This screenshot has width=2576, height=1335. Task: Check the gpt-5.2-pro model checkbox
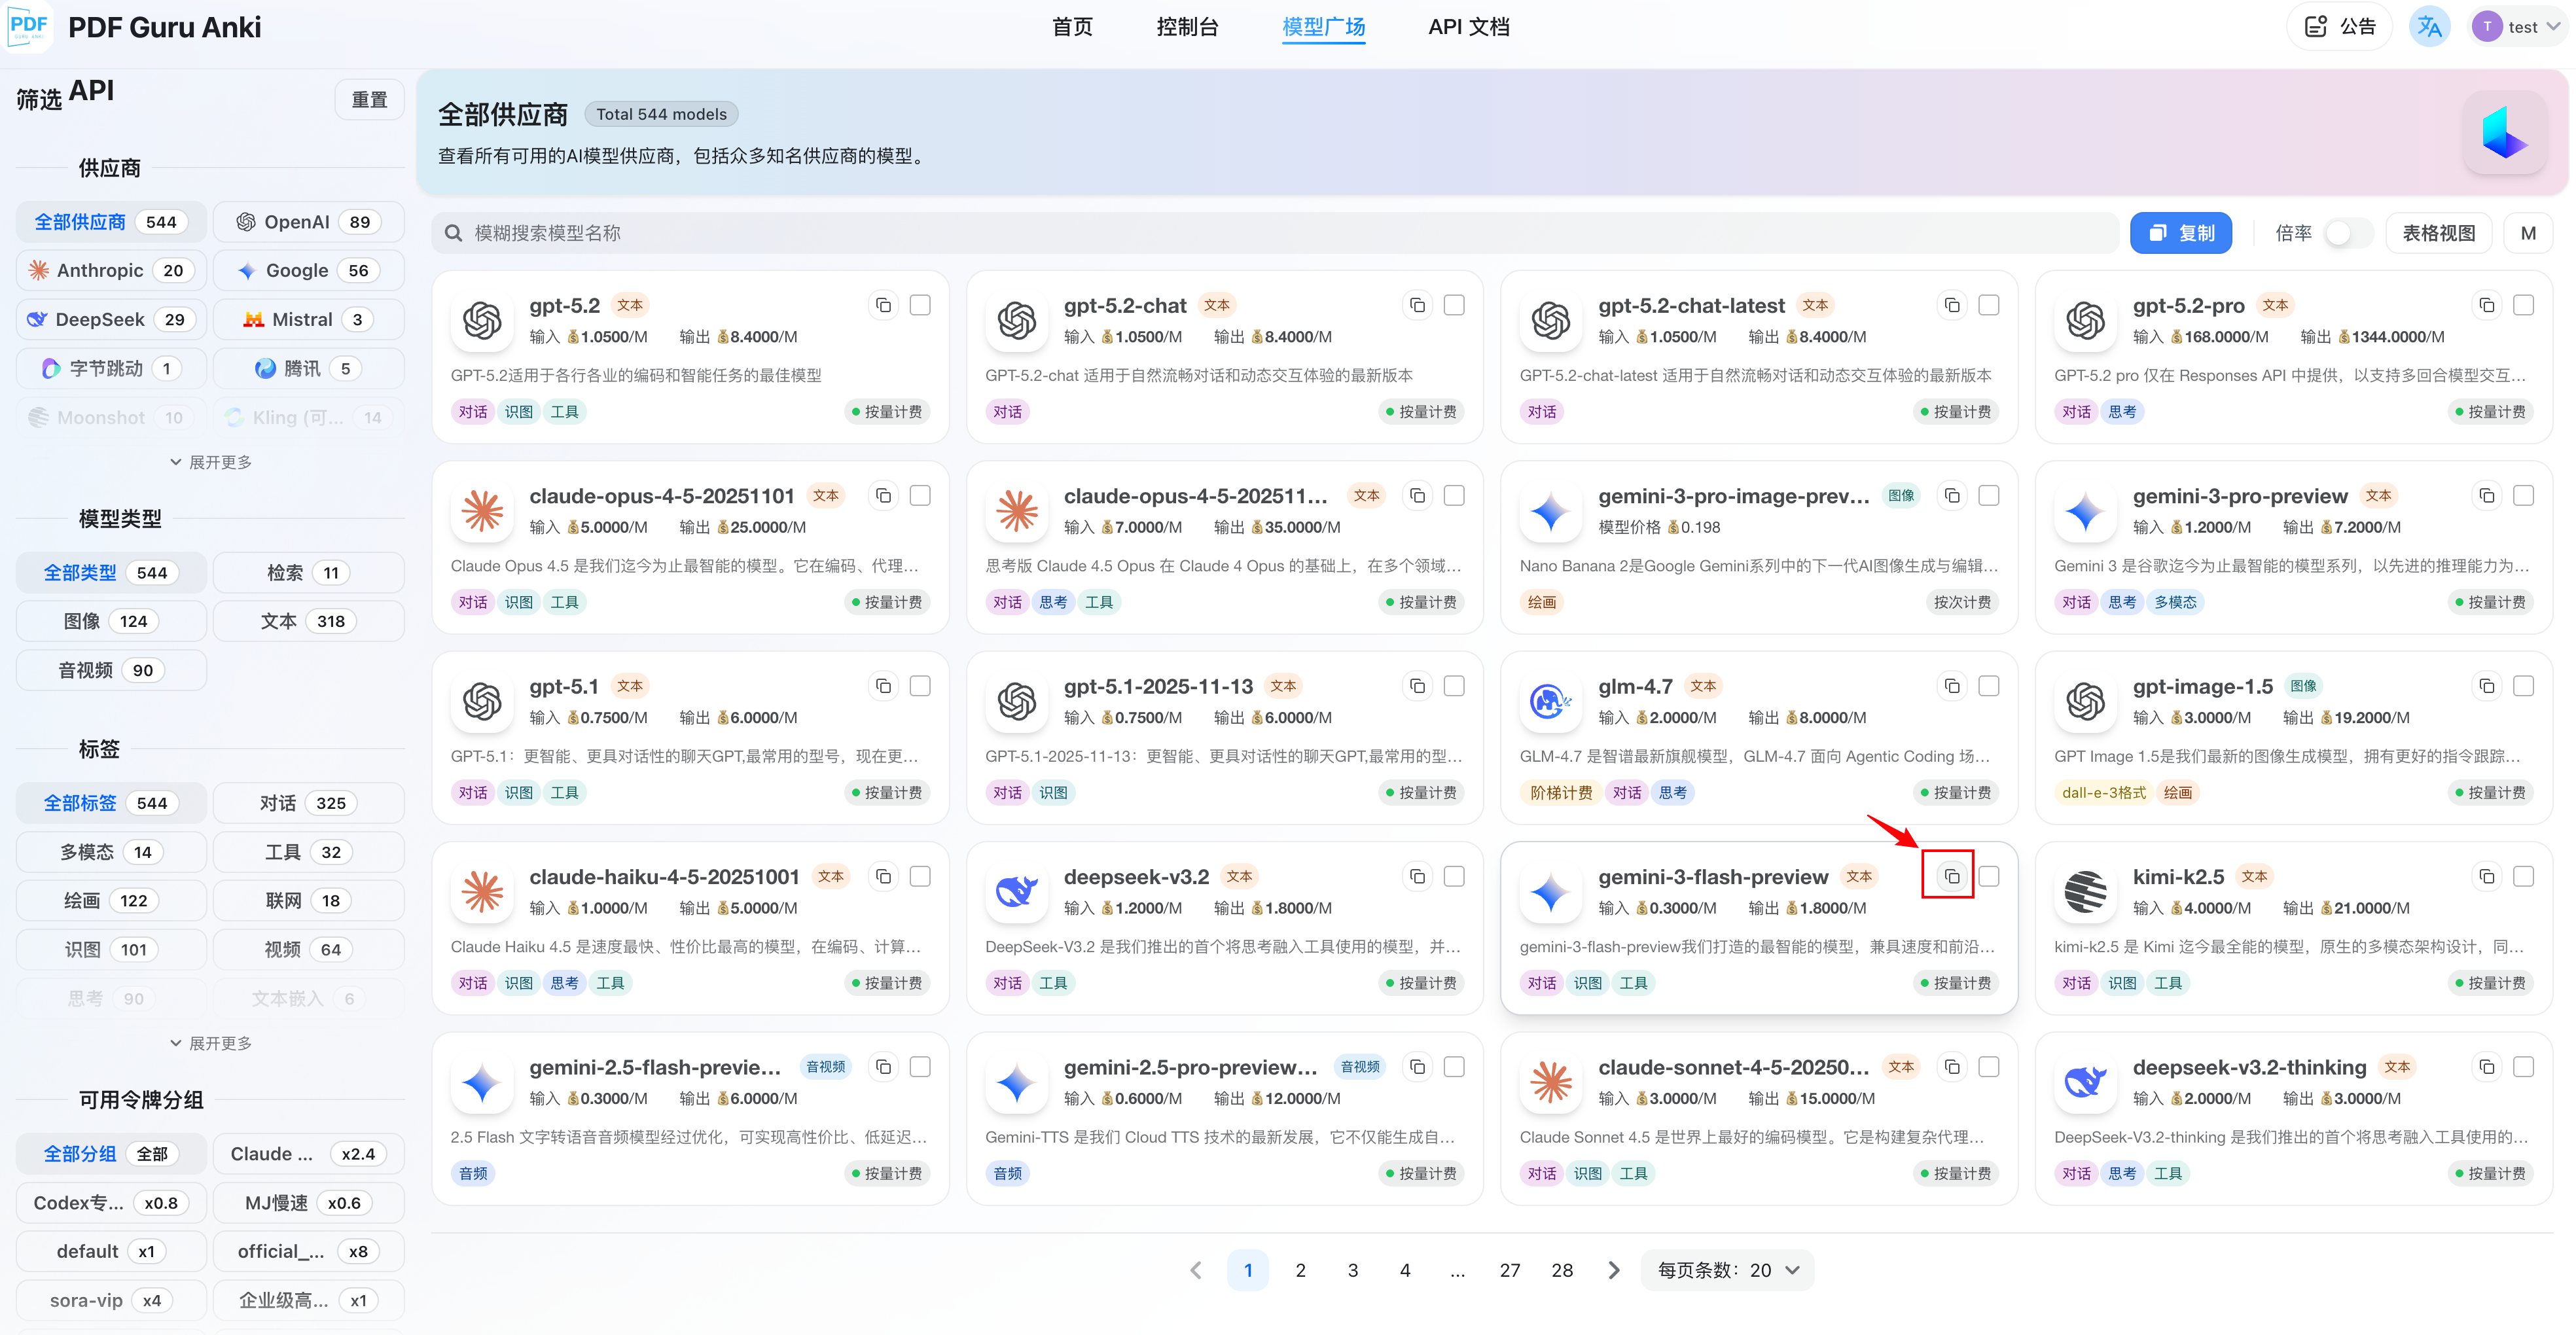pyautogui.click(x=2523, y=305)
